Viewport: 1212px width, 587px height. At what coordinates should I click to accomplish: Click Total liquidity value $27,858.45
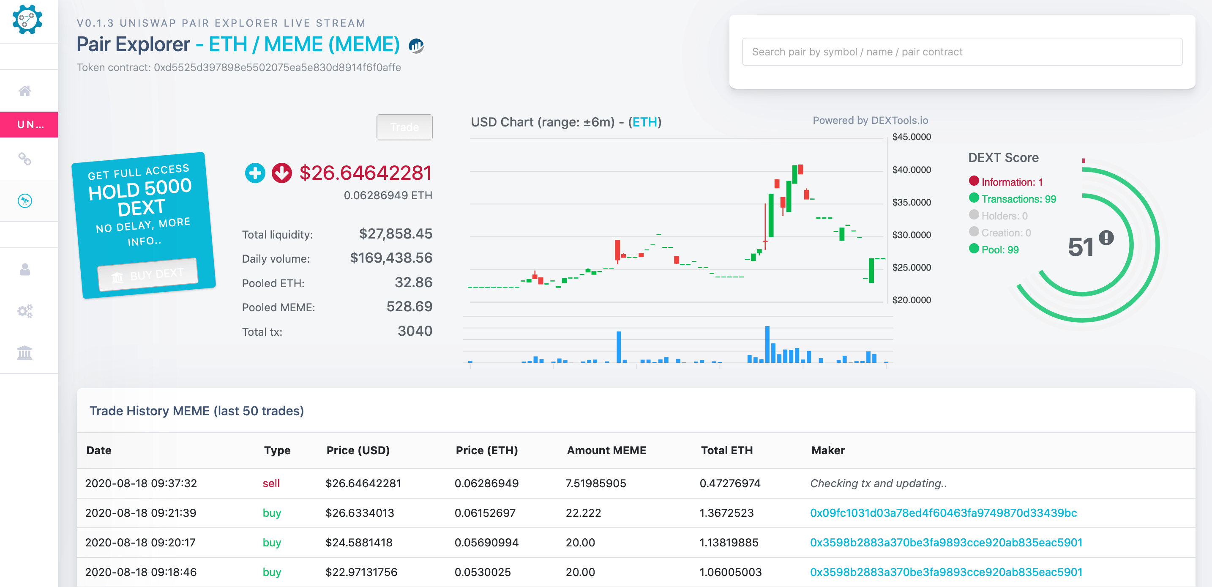[395, 233]
